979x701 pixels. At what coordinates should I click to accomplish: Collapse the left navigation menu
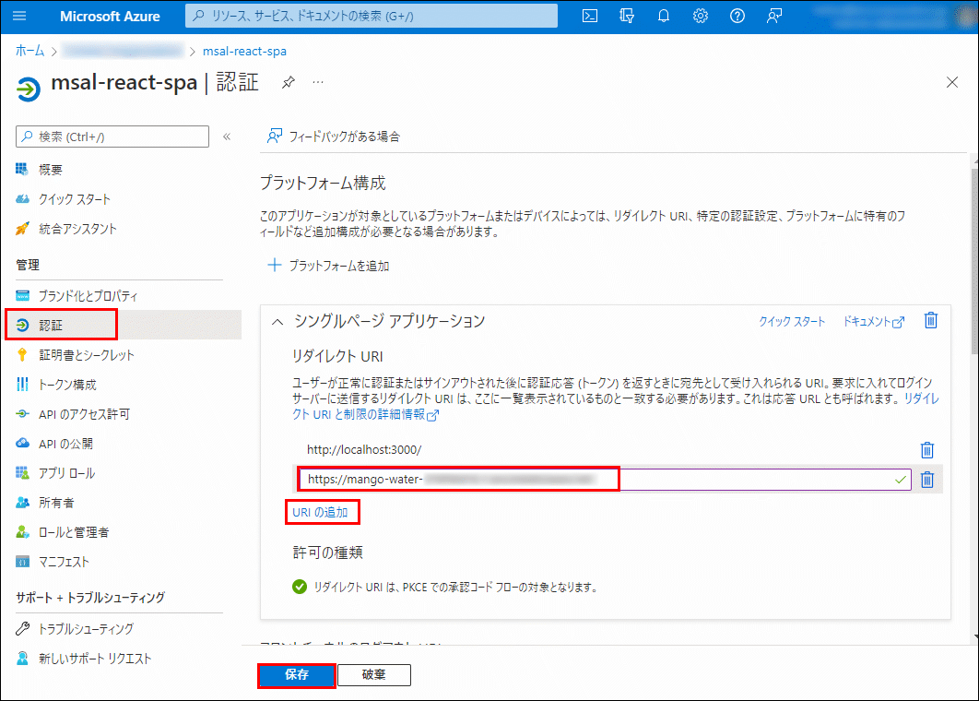click(x=227, y=137)
